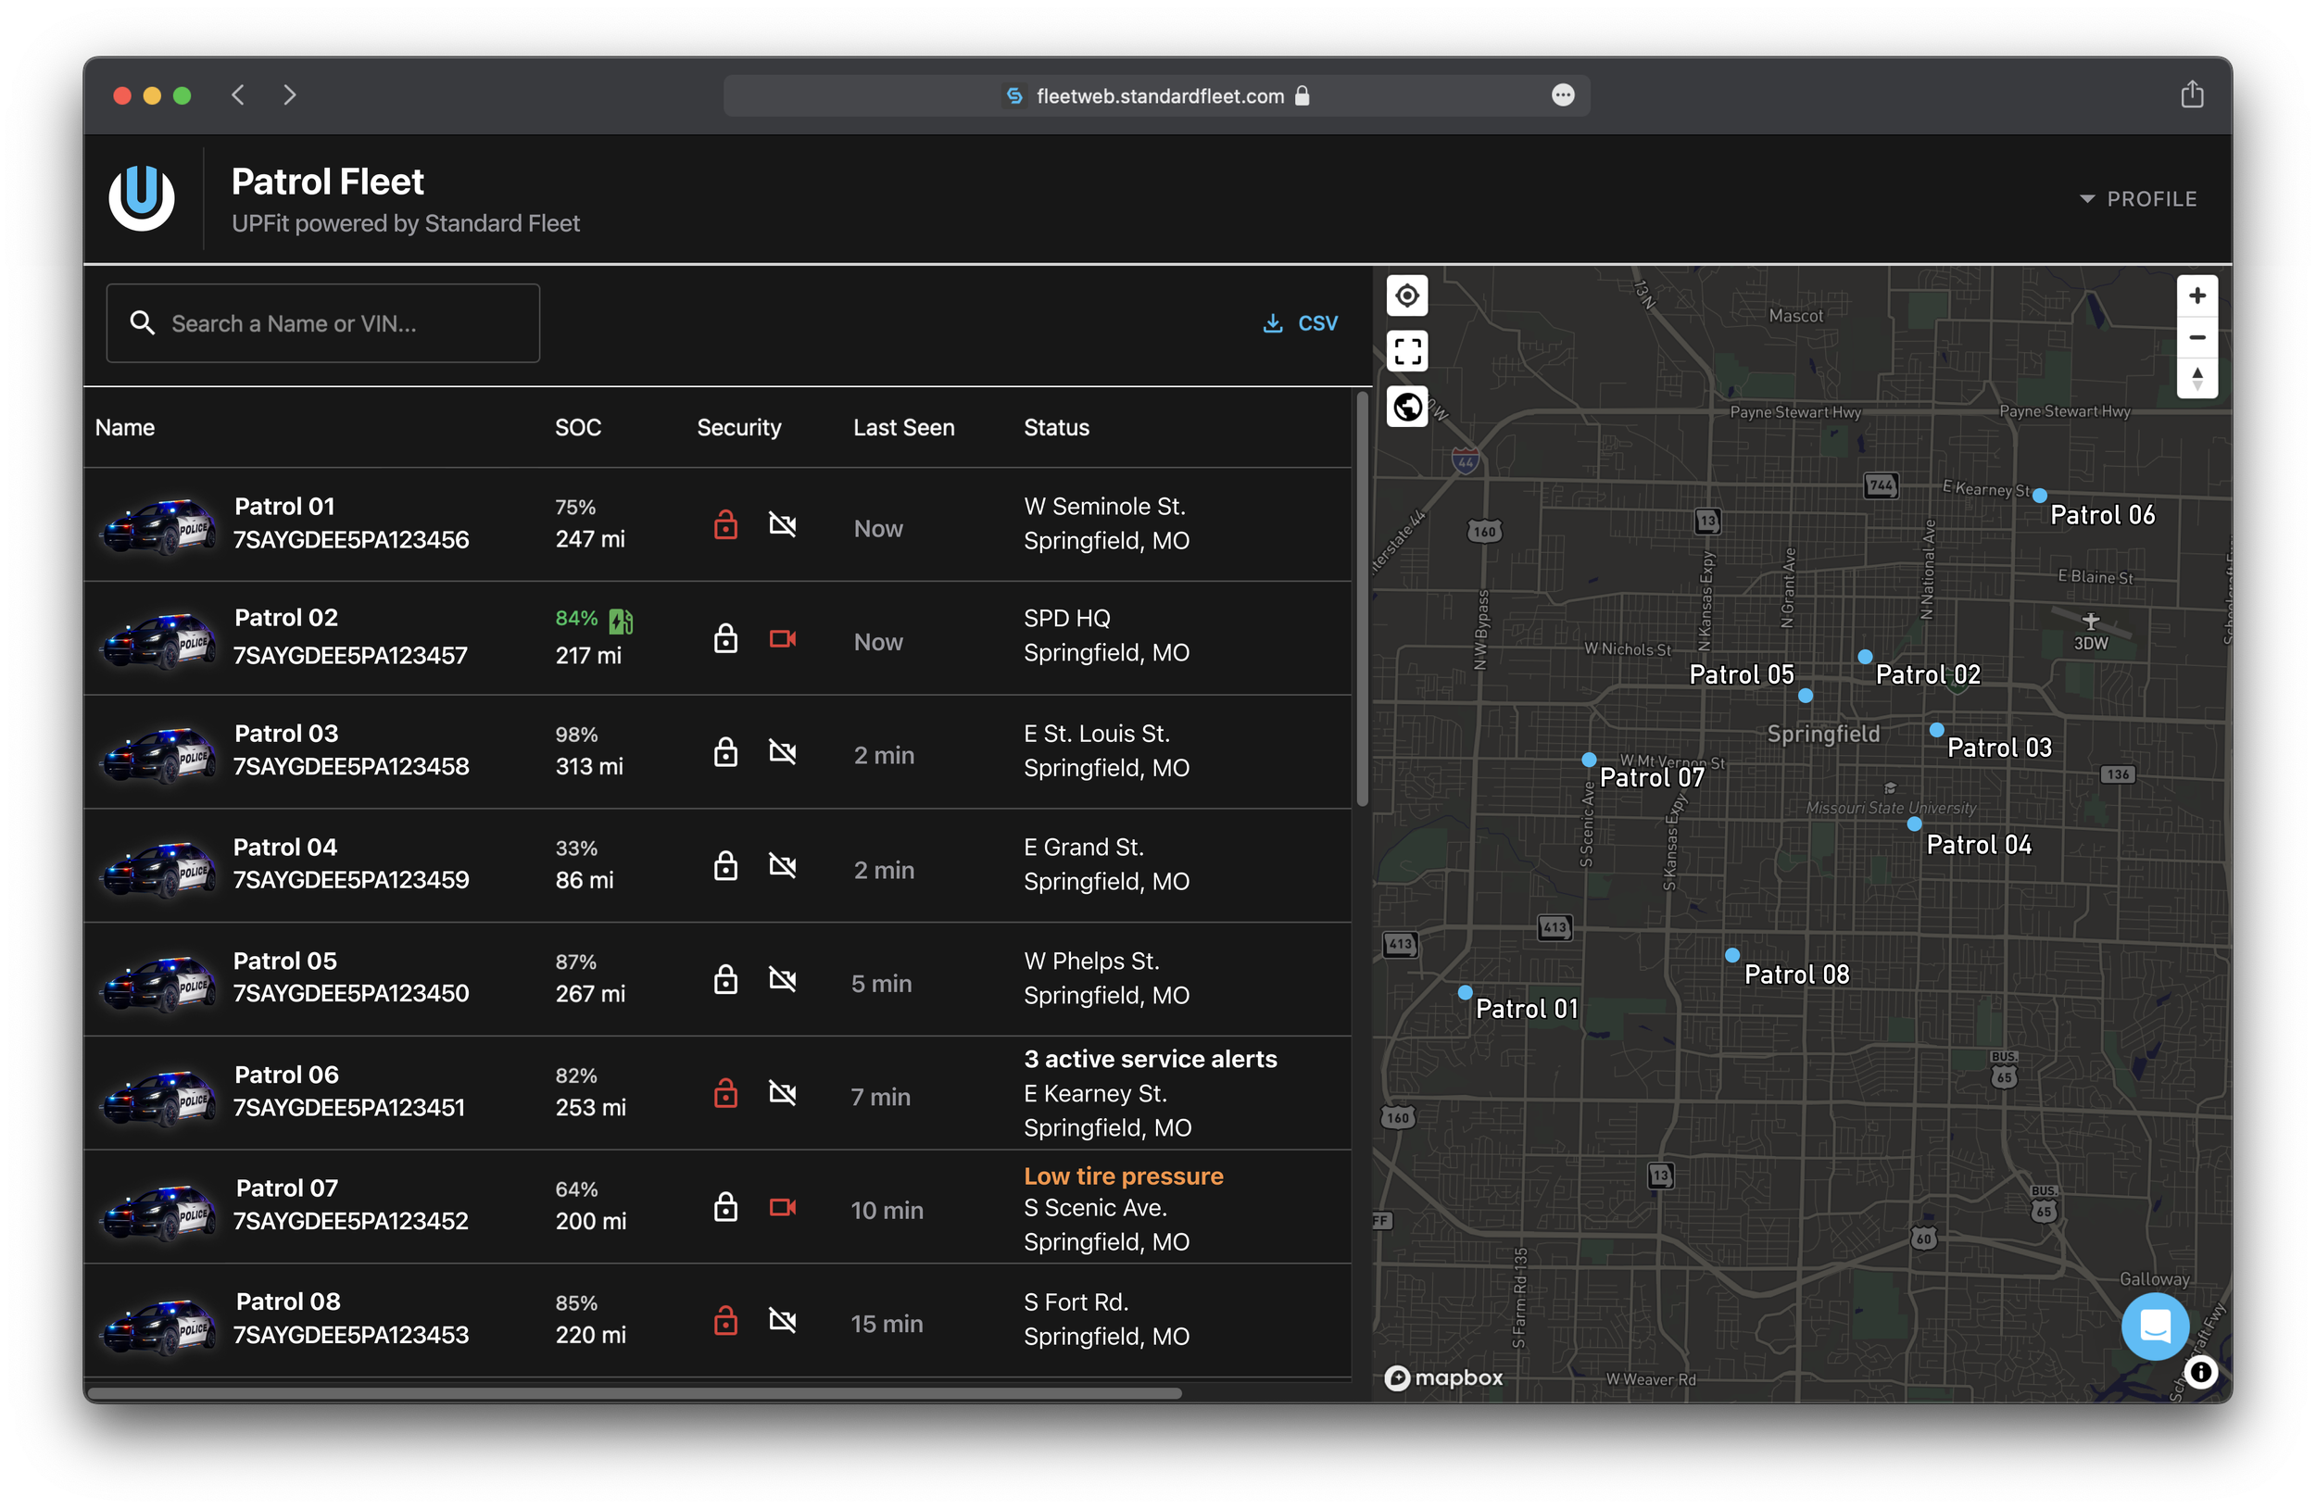Toggle red camera icon for Patrol 02
This screenshot has height=1509, width=2316.
783,639
